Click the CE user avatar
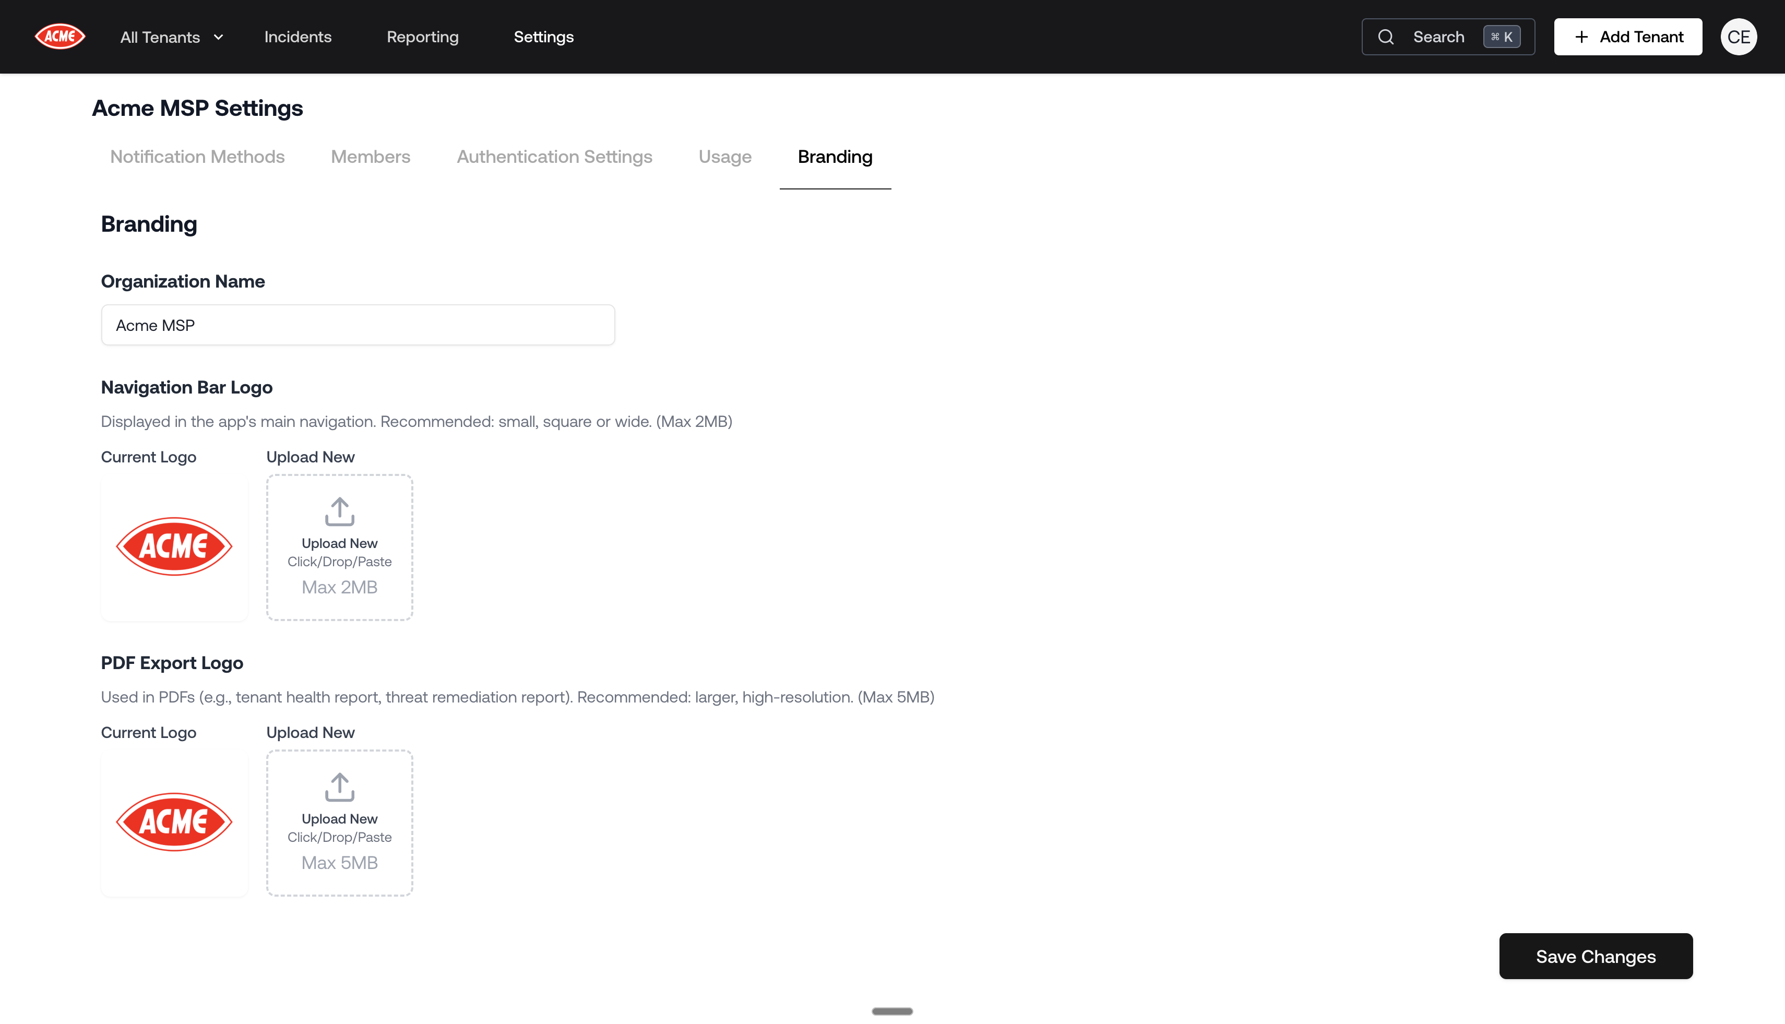The image size is (1785, 1024). [x=1738, y=37]
